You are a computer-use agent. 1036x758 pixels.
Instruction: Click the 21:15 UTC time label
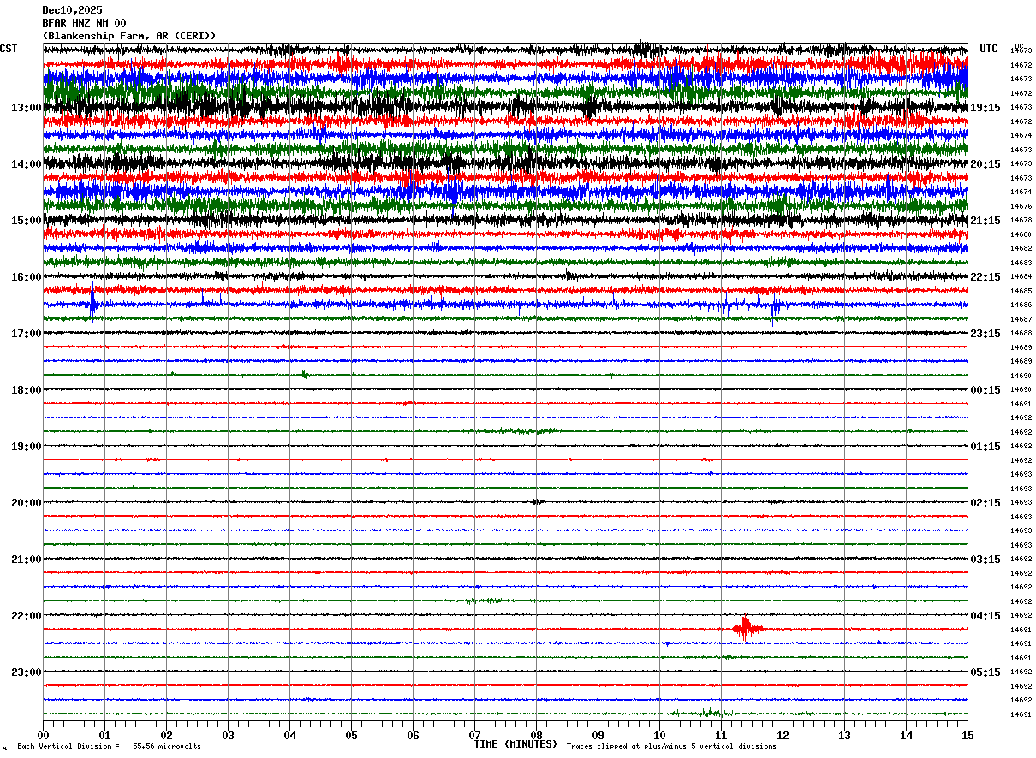[x=985, y=221]
